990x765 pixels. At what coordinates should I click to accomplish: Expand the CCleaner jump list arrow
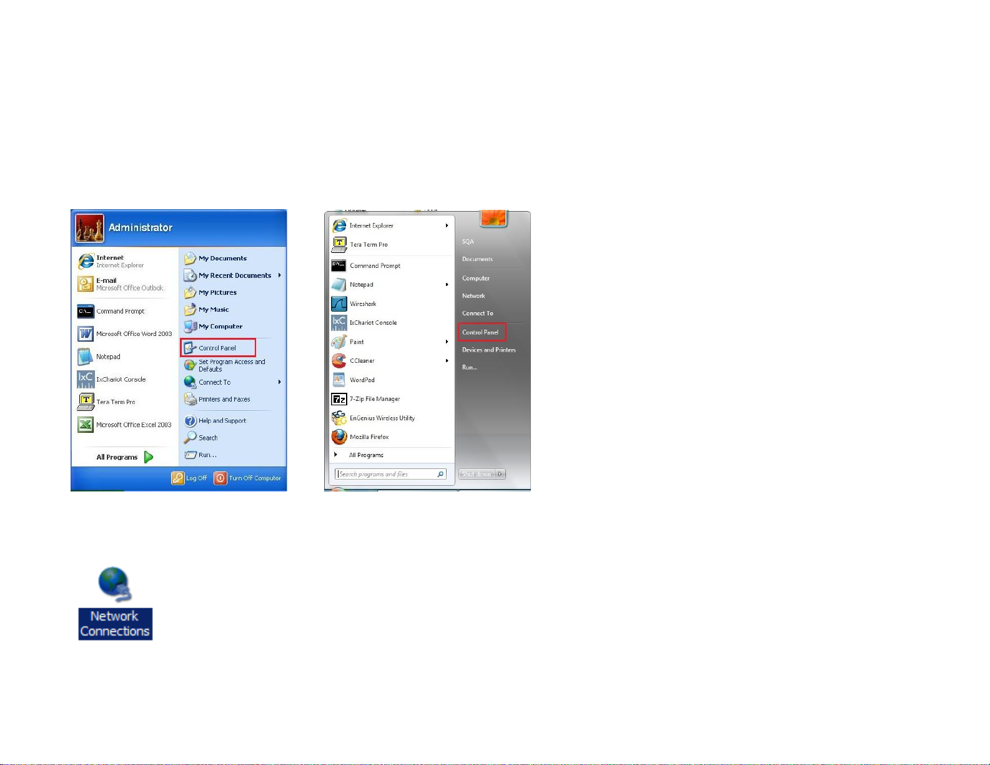pos(447,361)
